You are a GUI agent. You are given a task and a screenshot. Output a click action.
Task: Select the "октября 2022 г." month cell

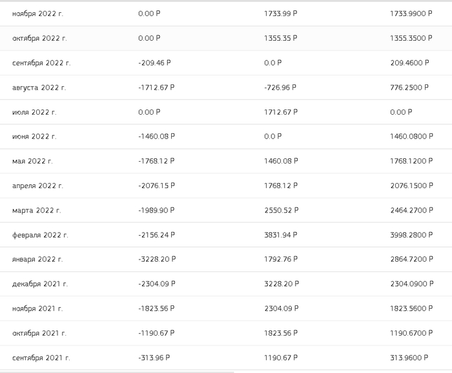(x=39, y=38)
